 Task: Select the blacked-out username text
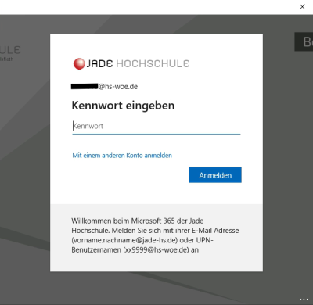pos(85,86)
